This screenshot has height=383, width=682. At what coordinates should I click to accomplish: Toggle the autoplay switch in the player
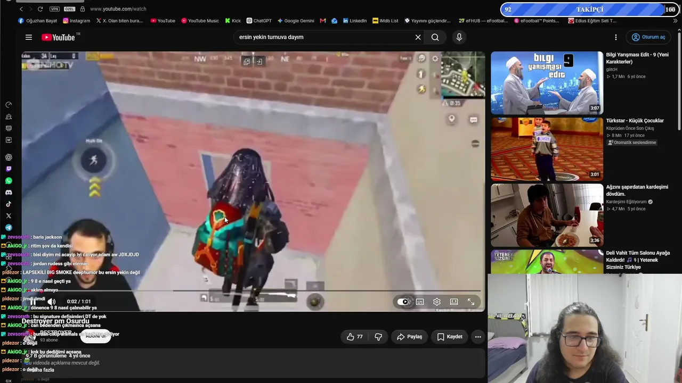coord(403,302)
